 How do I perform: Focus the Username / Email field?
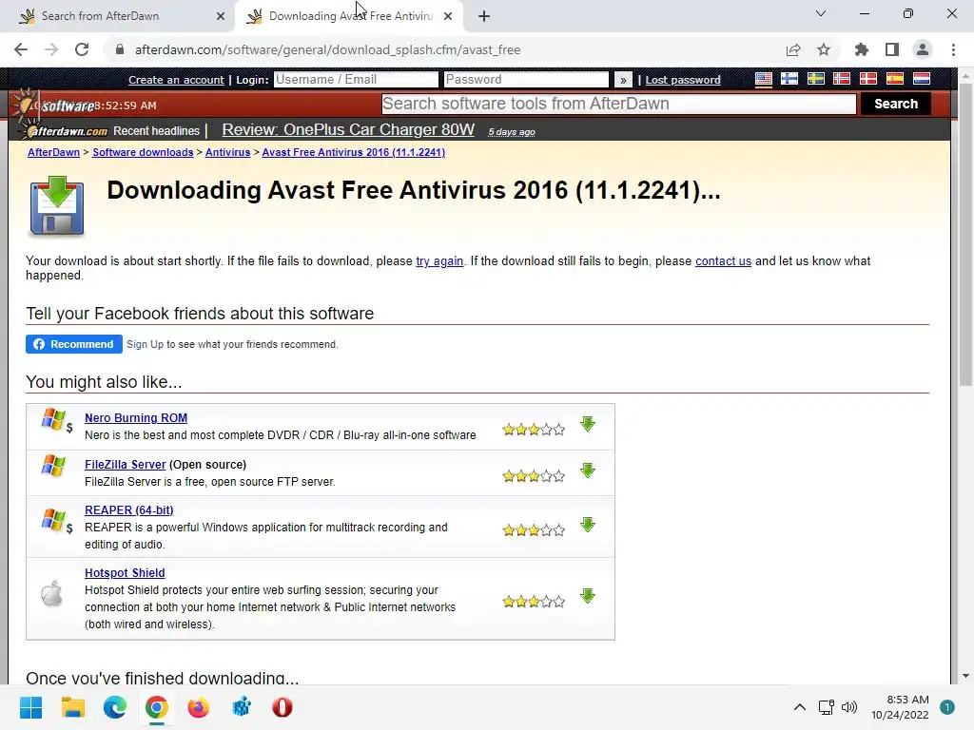click(356, 80)
